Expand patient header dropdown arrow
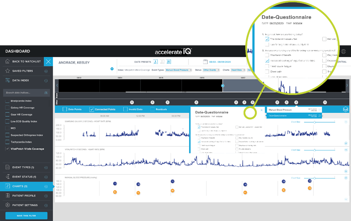 tap(112, 69)
